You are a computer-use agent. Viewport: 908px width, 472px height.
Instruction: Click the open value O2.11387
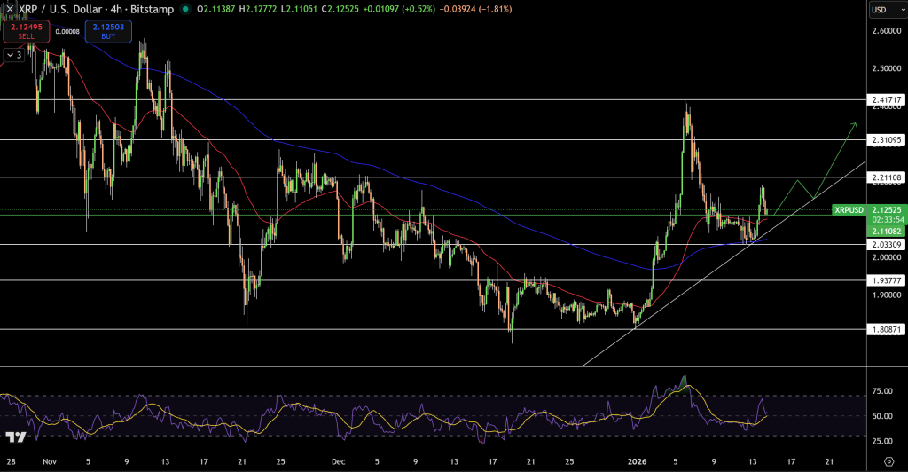(216, 9)
